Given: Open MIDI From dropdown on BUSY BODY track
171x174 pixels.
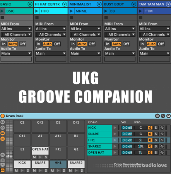Looking at the screenshot, I should tap(120, 29).
